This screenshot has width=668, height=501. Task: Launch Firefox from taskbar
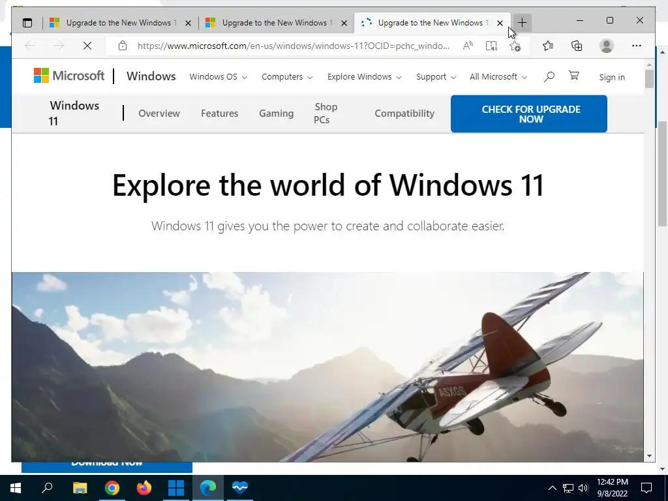pos(144,488)
